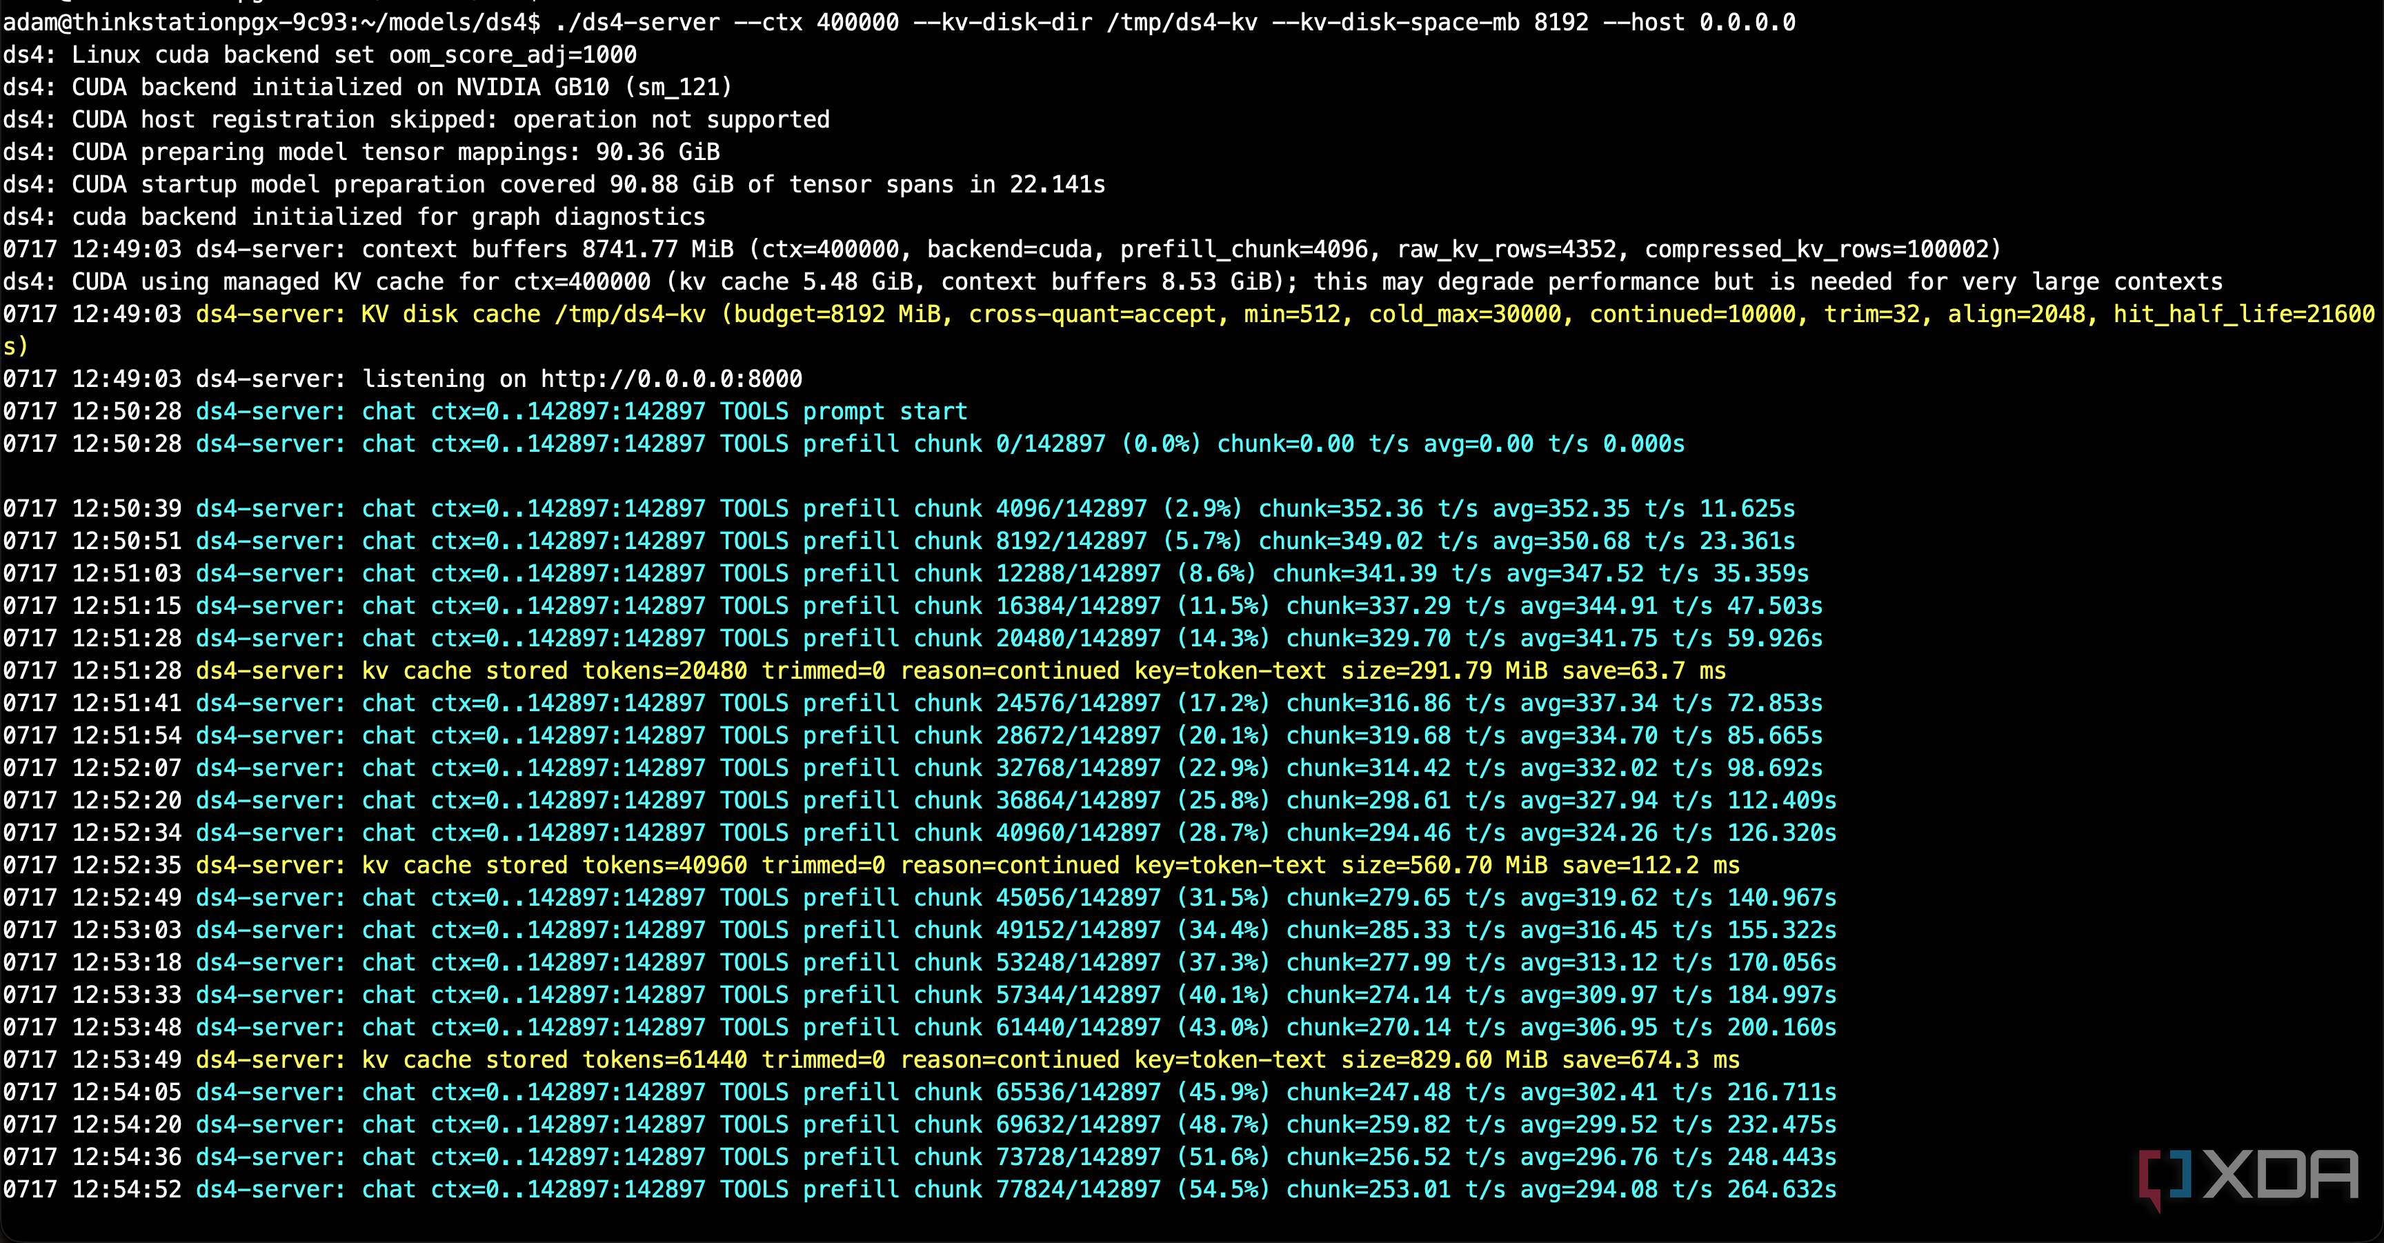Click 'prefill chunk 77824/142897 (54.5%)' line
This screenshot has width=2384, height=1243.
click(920, 1189)
